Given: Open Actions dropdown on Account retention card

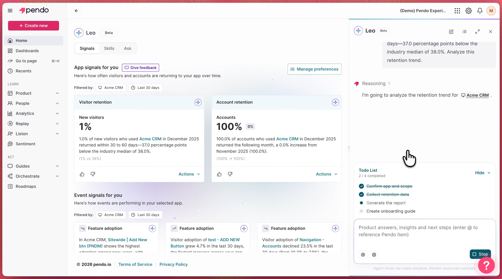Looking at the screenshot, I should point(327,174).
